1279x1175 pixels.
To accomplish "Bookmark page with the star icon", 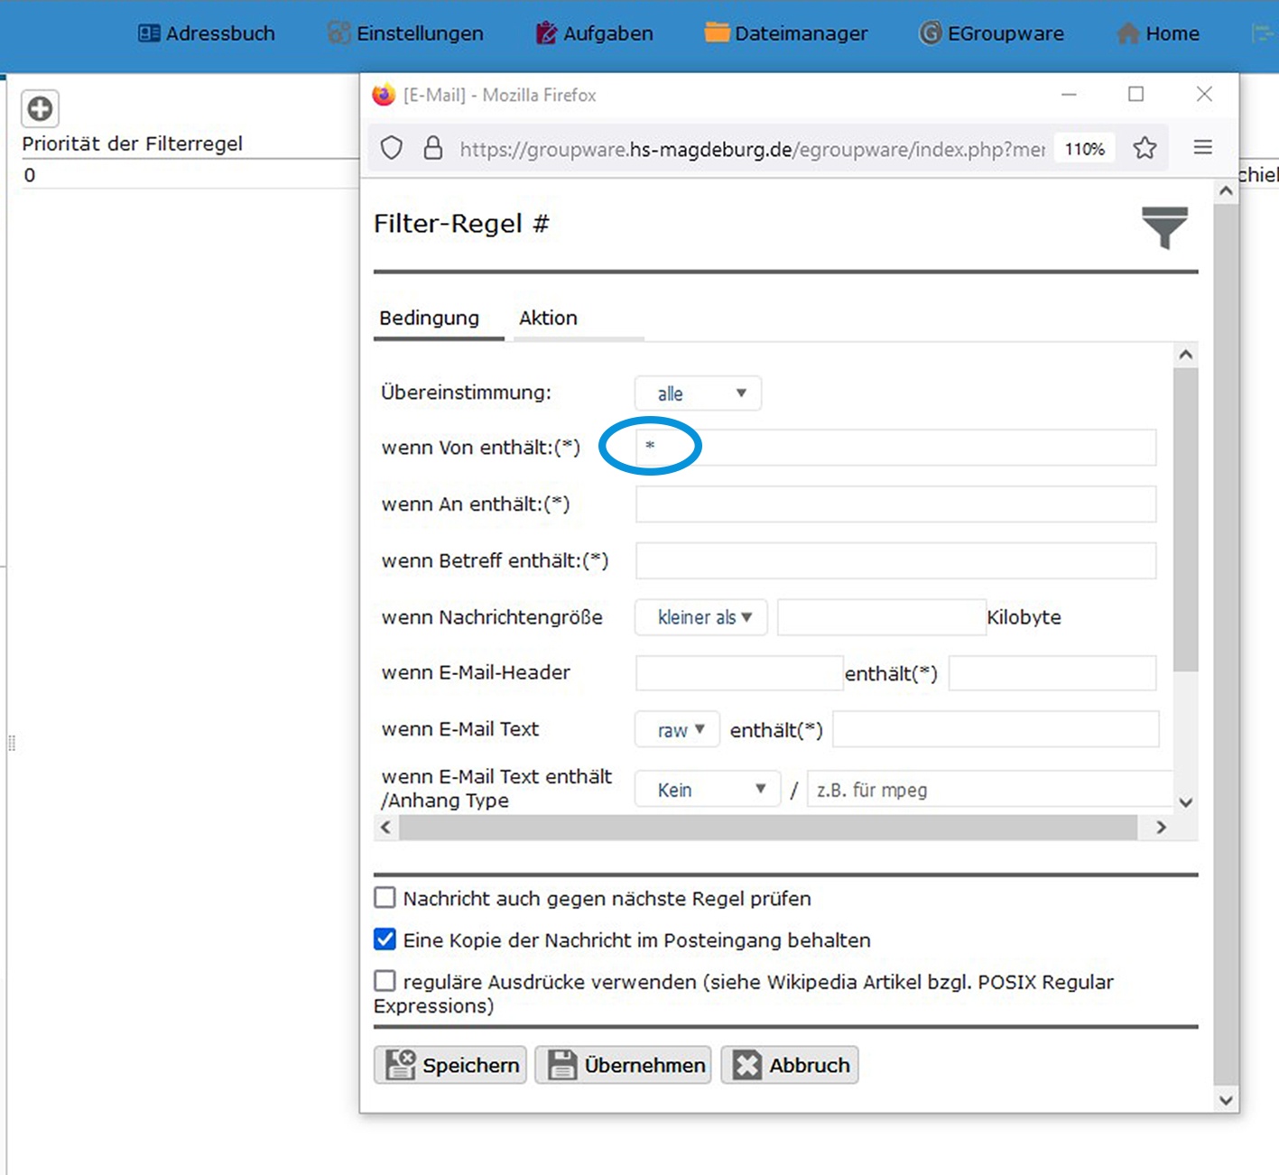I will tap(1145, 148).
